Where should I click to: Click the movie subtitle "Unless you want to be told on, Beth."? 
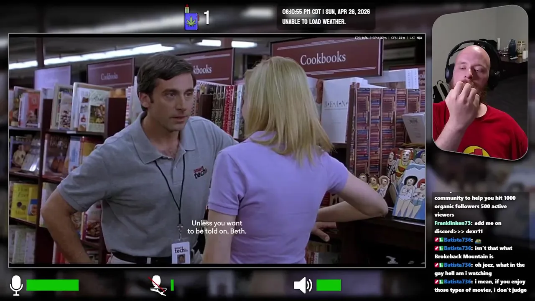pyautogui.click(x=217, y=227)
